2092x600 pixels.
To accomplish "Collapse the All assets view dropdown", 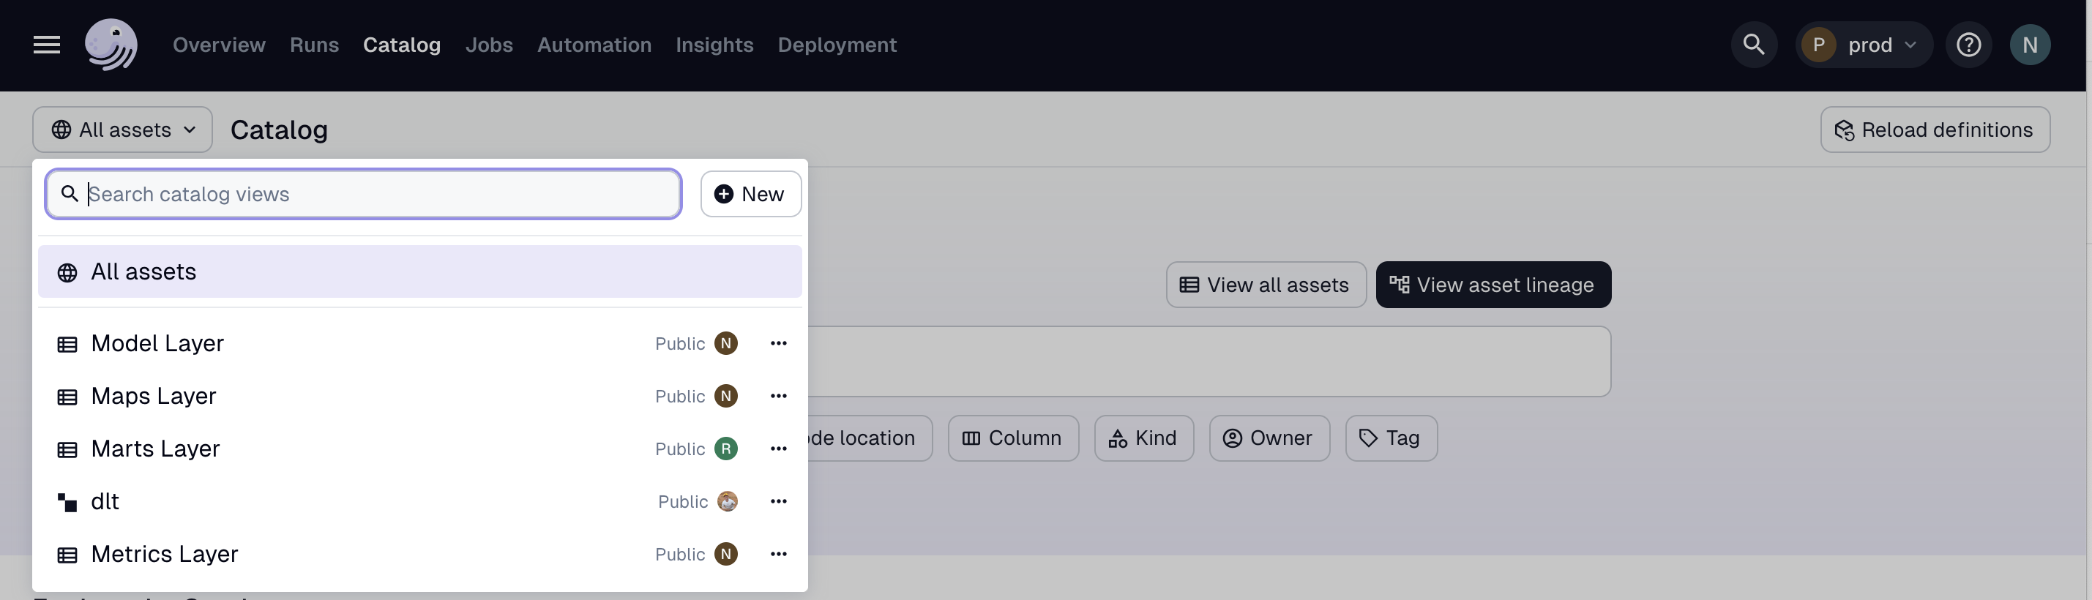I will [x=123, y=130].
